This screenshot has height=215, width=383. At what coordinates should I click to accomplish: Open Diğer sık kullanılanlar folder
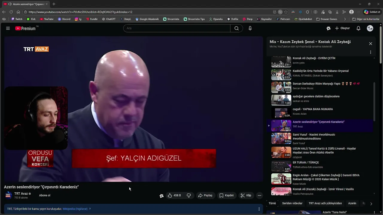tap(366, 19)
